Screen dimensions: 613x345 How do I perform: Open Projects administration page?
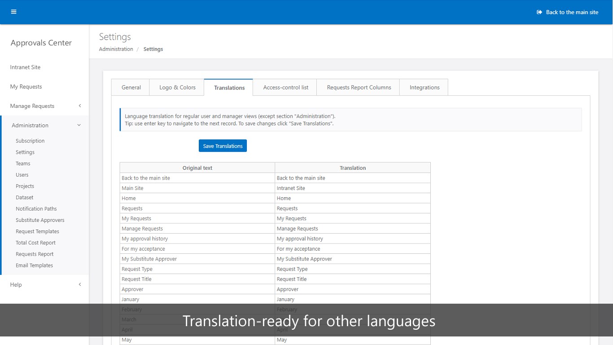coord(25,186)
